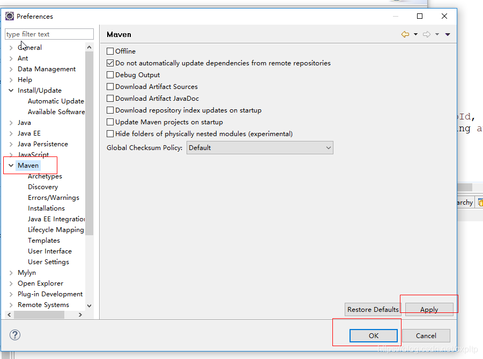
Task: Click the forward navigation arrow icon
Action: coord(427,34)
